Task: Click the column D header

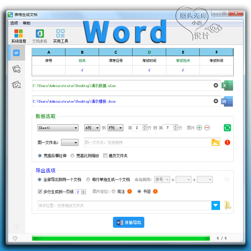Action: [x=149, y=52]
